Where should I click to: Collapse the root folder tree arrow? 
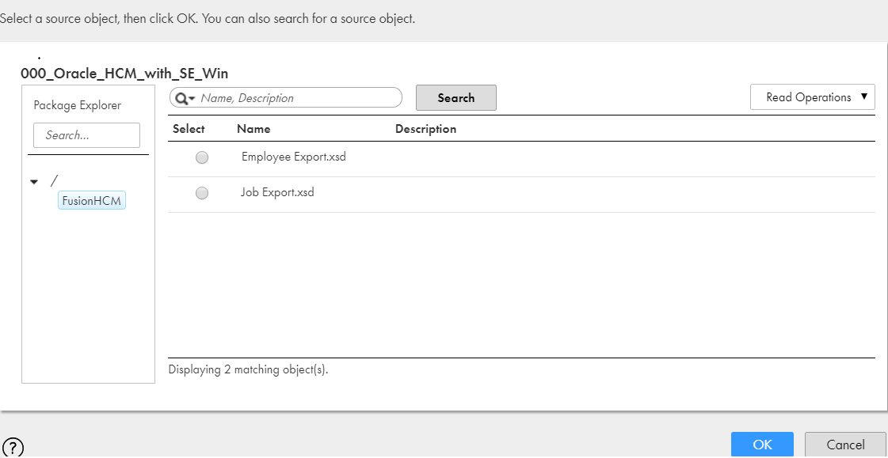[x=34, y=182]
